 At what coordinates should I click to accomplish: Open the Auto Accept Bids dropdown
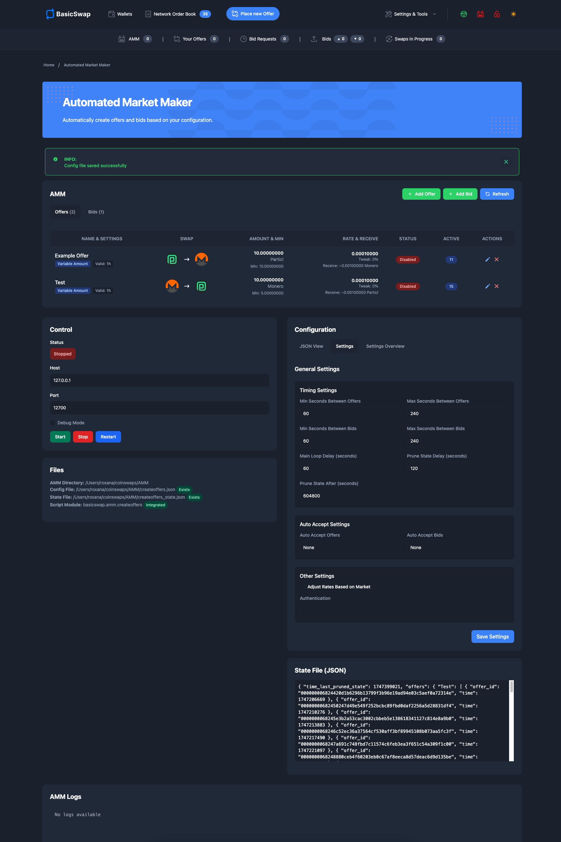(x=458, y=548)
